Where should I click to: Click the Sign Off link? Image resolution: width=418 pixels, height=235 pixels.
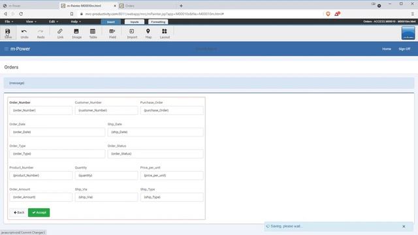(x=404, y=49)
